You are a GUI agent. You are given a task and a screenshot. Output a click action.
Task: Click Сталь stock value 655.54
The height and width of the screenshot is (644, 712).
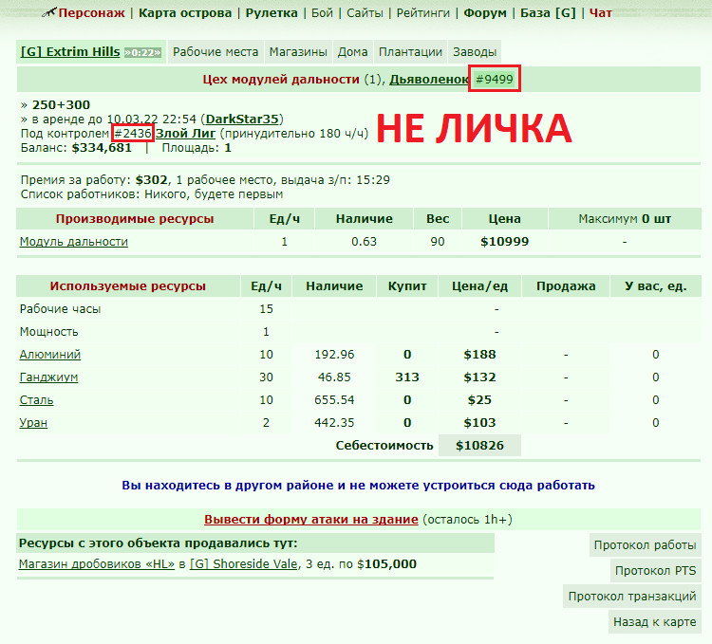tap(334, 400)
